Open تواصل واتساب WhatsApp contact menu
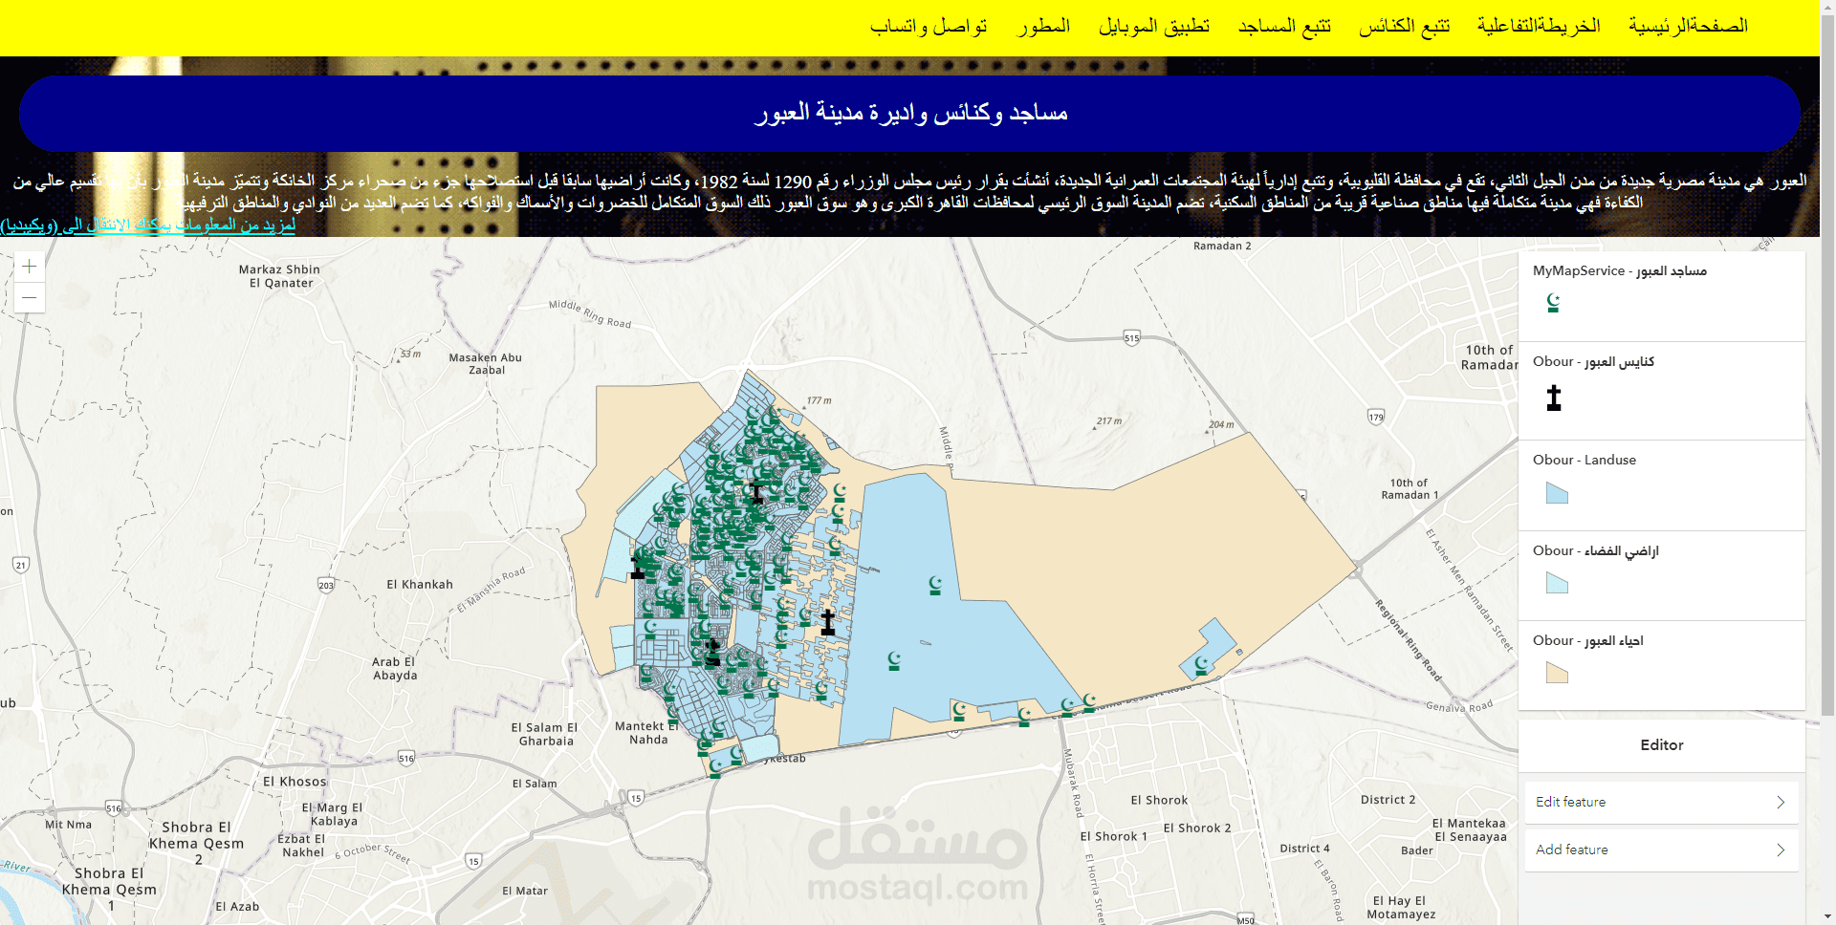This screenshot has width=1836, height=925. tap(929, 26)
